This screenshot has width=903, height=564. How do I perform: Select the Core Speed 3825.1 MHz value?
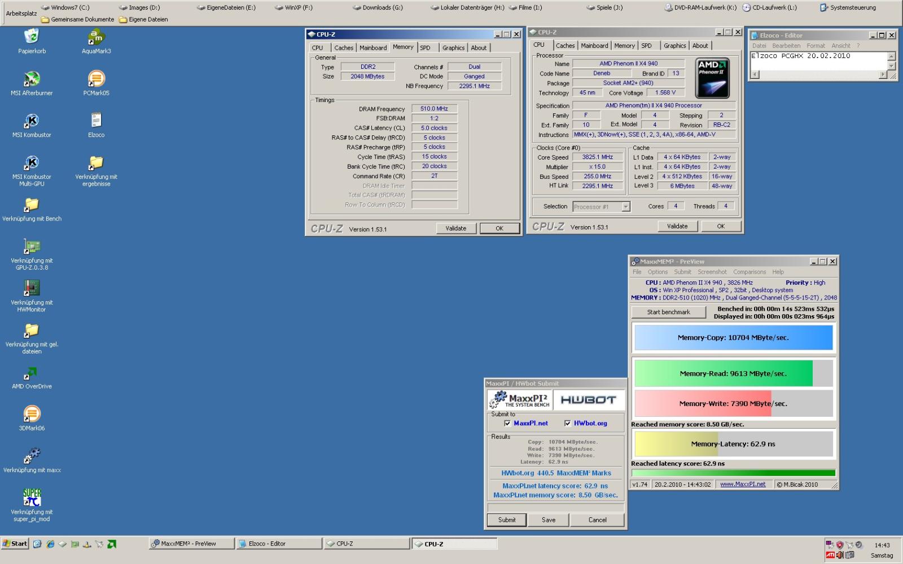click(x=598, y=157)
